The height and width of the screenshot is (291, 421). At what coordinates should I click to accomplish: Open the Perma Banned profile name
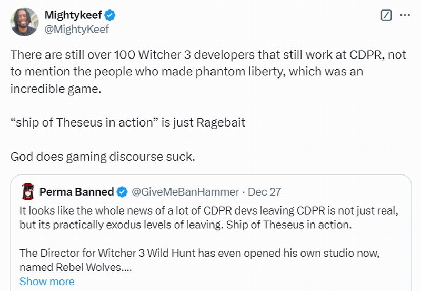[x=76, y=191]
